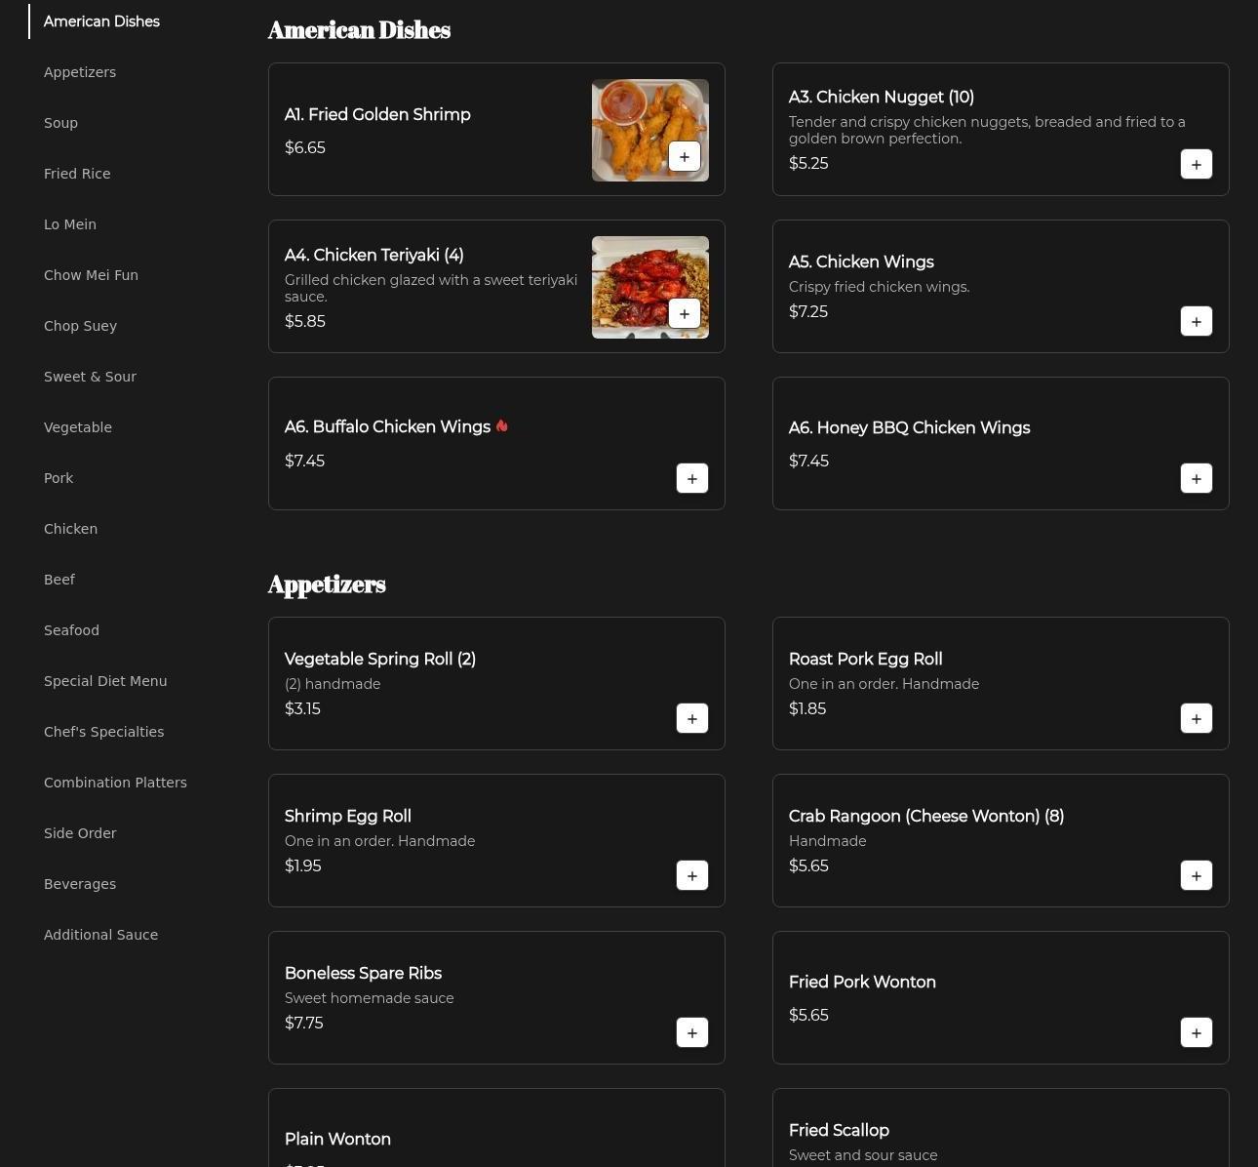The width and height of the screenshot is (1258, 1167).
Task: Open A1. Fried Golden Shrimp item title
Action: coord(377,114)
